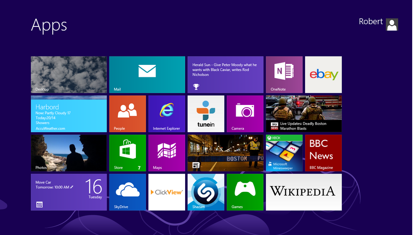Click the Robert user name
This screenshot has width=418, height=235.
[370, 21]
